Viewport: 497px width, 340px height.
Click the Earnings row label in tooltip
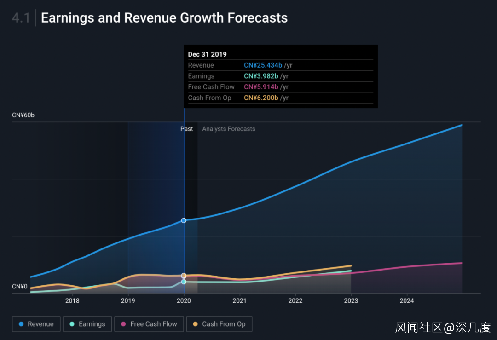[x=201, y=76]
